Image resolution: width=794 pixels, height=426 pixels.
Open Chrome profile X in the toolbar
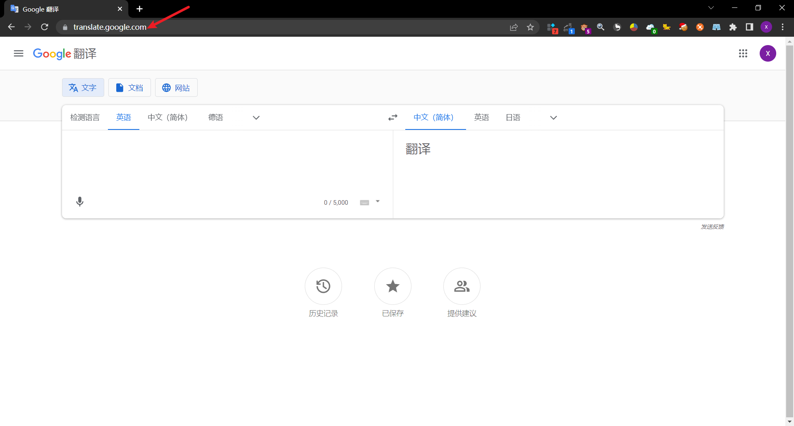point(766,27)
